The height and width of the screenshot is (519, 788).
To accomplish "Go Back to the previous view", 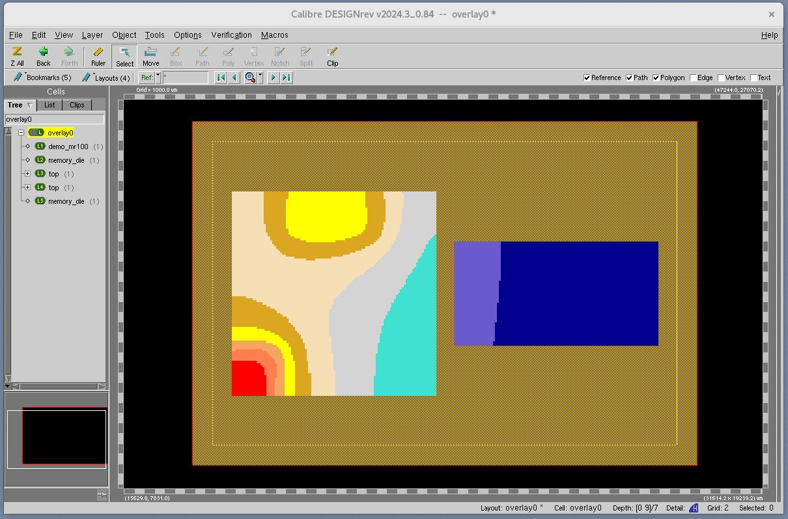I will [43, 56].
